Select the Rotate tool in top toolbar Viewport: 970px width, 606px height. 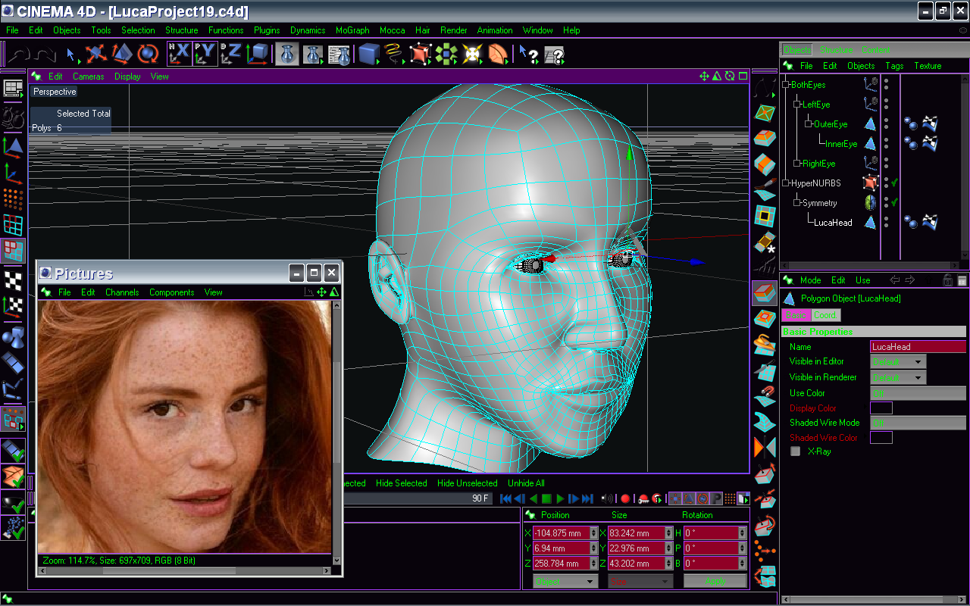[147, 54]
